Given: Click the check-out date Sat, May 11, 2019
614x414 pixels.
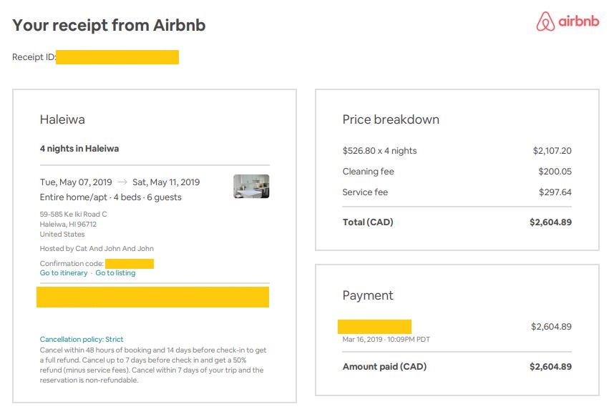Looking at the screenshot, I should click(x=166, y=182).
